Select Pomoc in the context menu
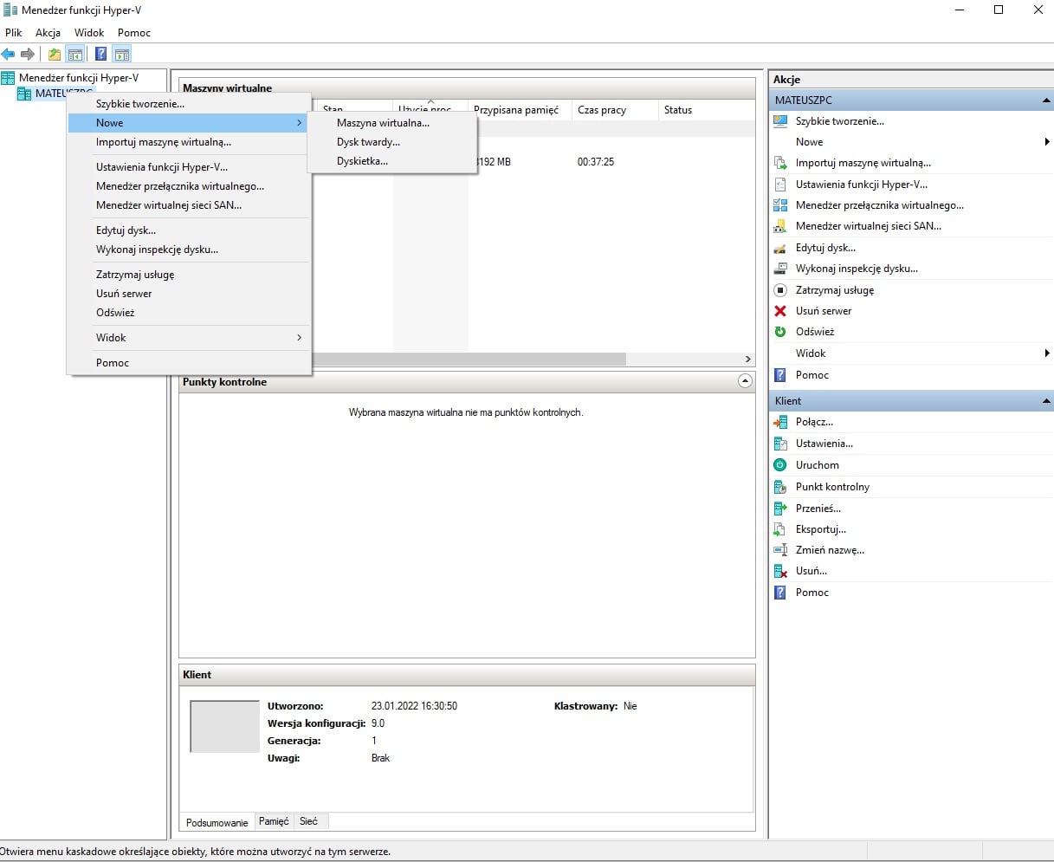Image resolution: width=1054 pixels, height=862 pixels. pyautogui.click(x=189, y=363)
